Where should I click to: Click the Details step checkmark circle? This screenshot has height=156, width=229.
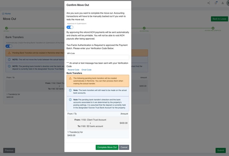click(6, 29)
